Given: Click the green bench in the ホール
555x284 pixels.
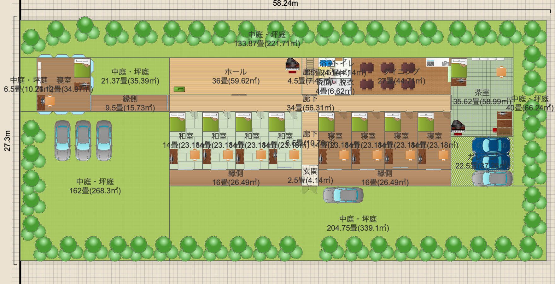Looking at the screenshot, I should click(x=179, y=89).
